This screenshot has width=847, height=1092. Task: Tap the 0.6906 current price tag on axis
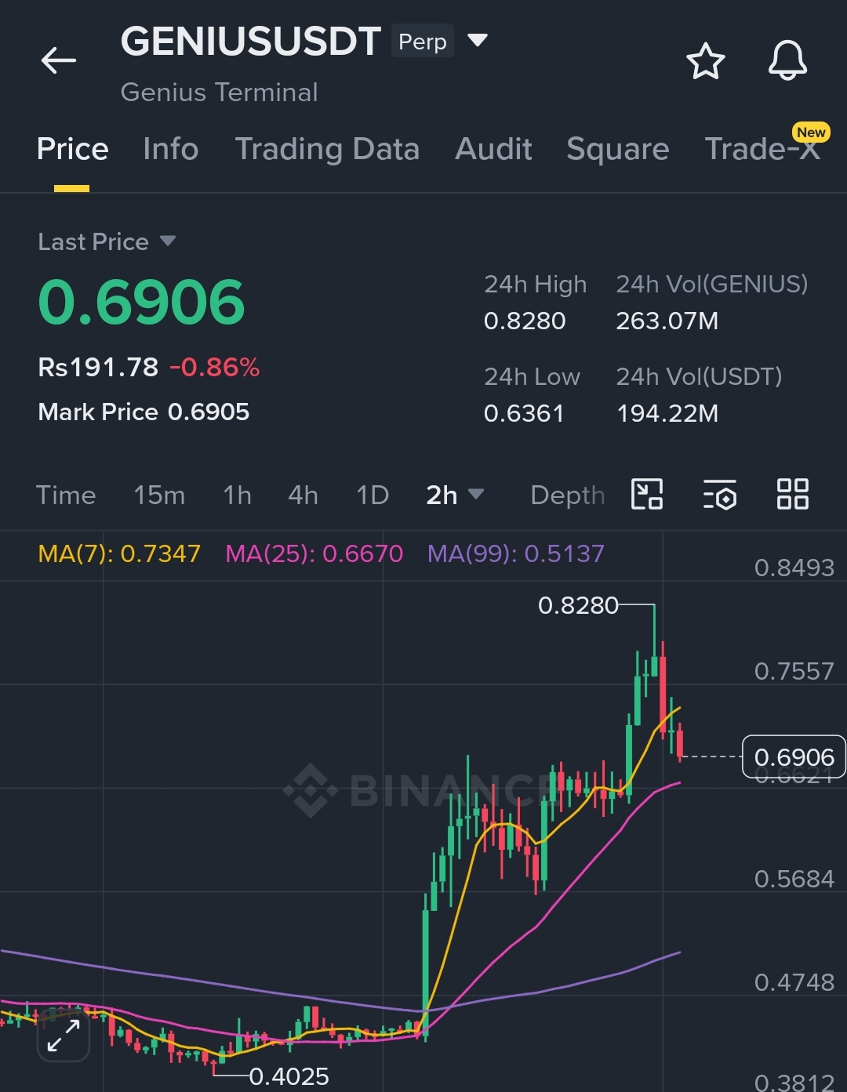[x=794, y=756]
